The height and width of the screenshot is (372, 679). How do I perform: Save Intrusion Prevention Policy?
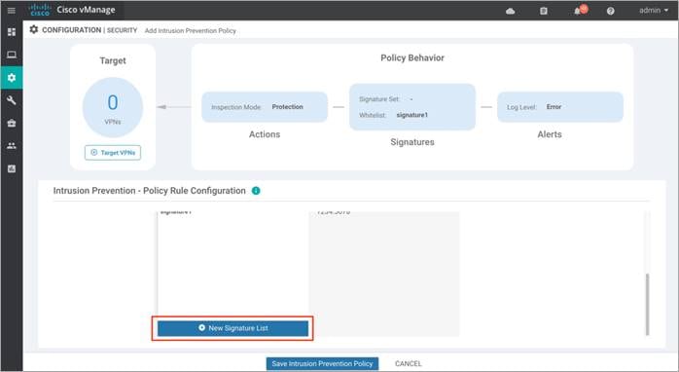click(x=322, y=364)
